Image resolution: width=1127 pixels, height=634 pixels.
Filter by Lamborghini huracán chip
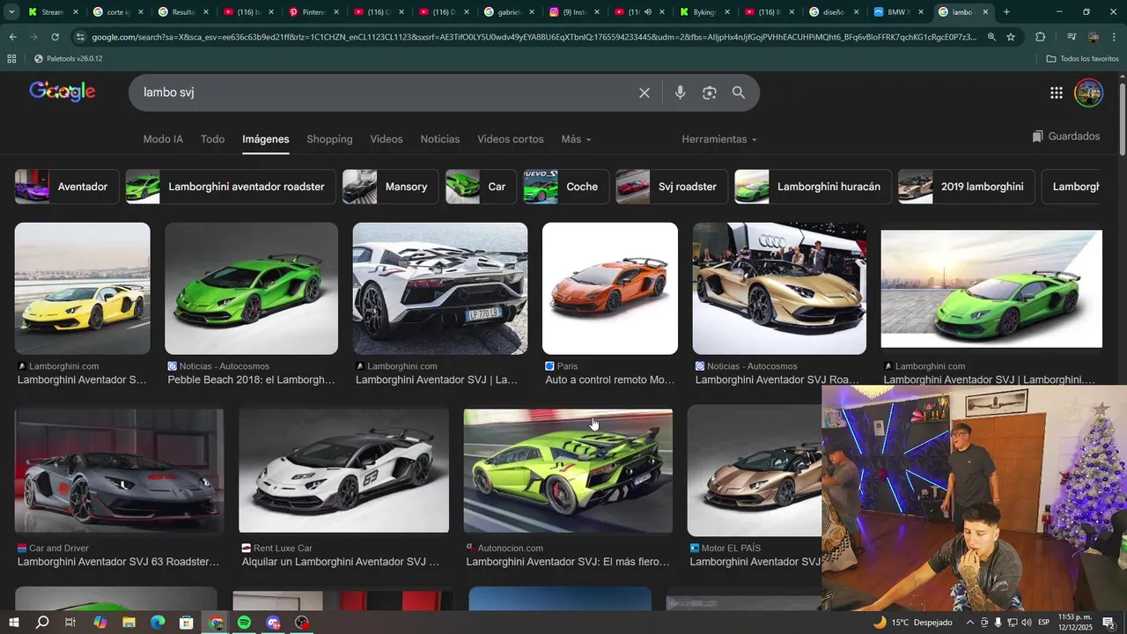tap(813, 187)
